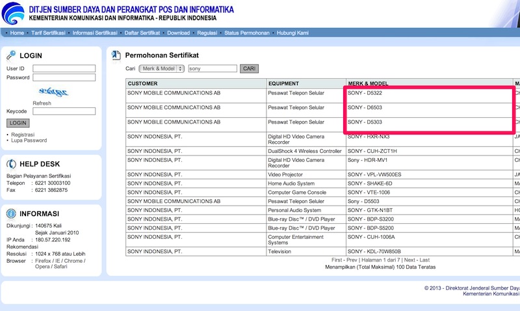520x311 pixels.
Task: Click IP address 180.57.220.192
Action: tap(53, 239)
